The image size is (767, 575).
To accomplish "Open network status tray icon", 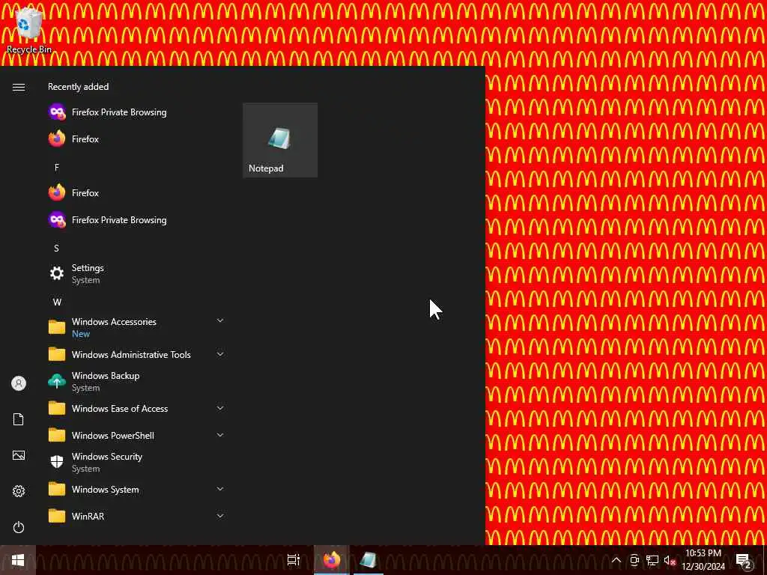I will click(652, 560).
